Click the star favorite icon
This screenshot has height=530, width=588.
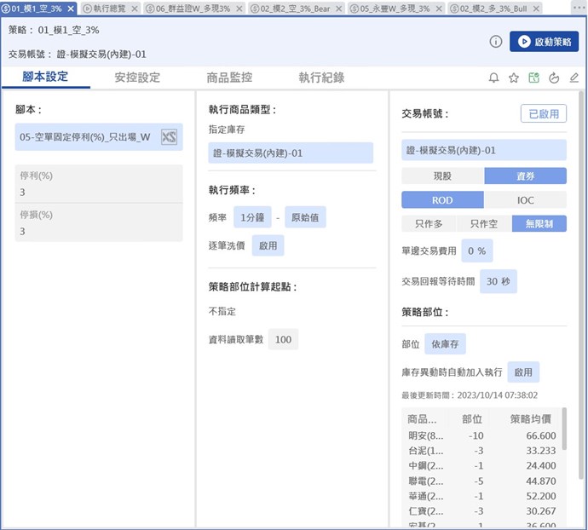[514, 78]
